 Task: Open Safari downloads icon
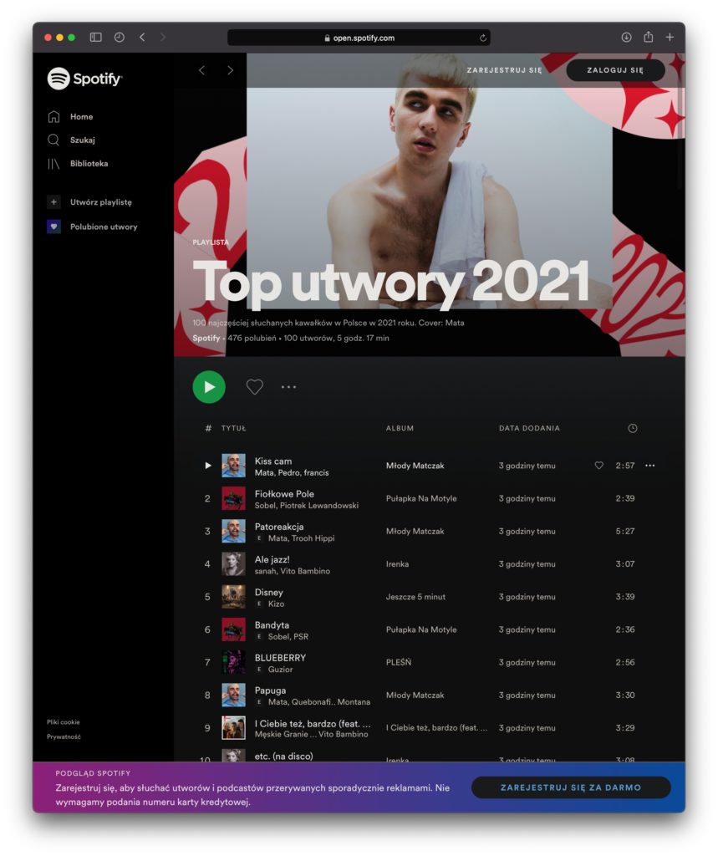coord(626,37)
